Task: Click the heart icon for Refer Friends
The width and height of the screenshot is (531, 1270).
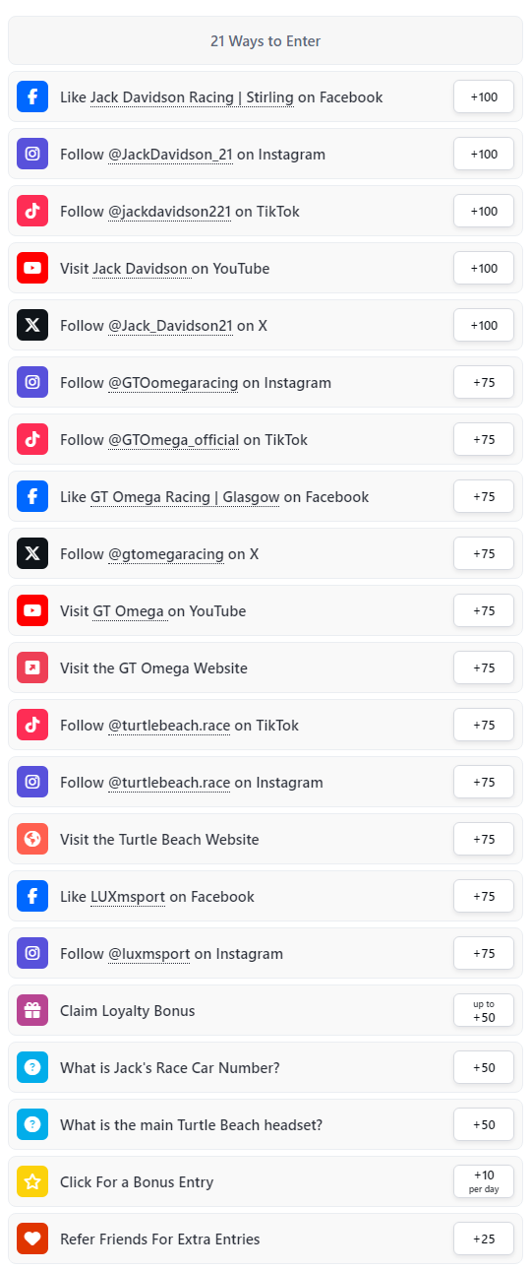Action: point(32,1239)
